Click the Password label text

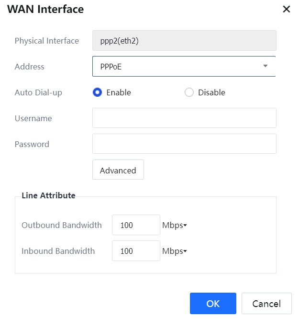click(32, 144)
